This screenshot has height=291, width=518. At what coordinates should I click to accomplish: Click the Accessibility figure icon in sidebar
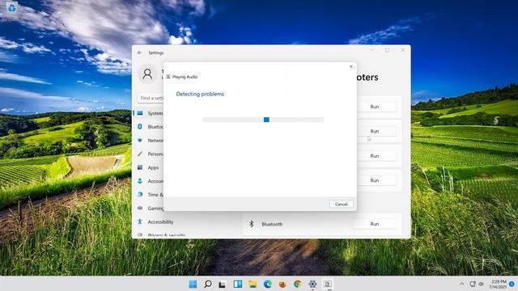(140, 221)
